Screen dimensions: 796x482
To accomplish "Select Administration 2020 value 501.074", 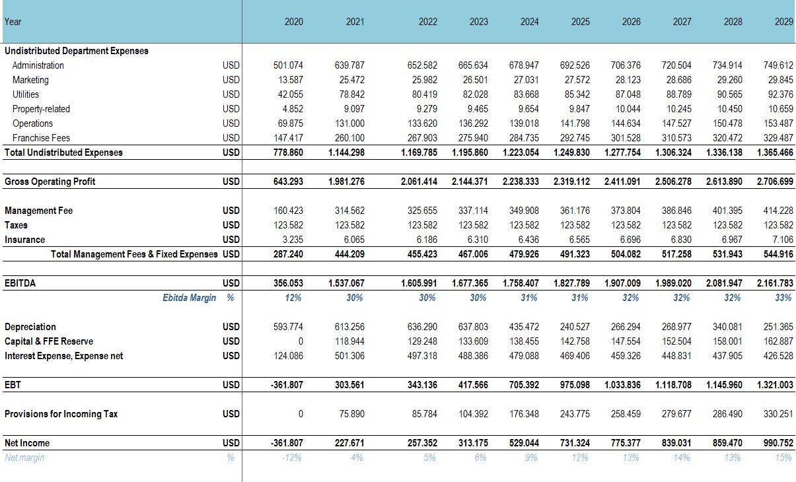I will tap(288, 65).
